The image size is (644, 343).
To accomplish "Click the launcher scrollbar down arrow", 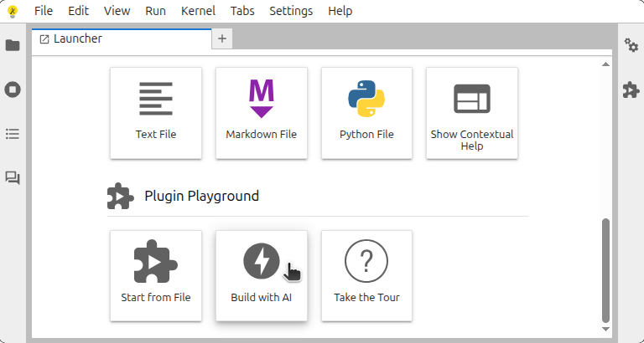I will 605,329.
